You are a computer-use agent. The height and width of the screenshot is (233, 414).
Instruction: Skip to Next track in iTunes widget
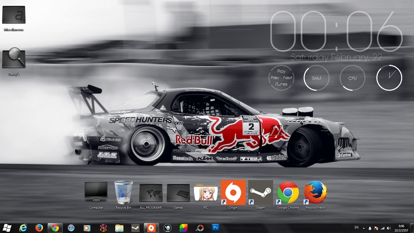pyautogui.click(x=288, y=78)
